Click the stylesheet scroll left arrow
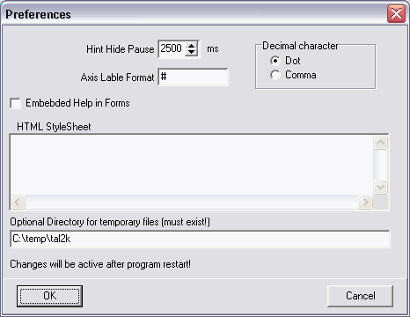This screenshot has height=317, width=410. point(18,202)
